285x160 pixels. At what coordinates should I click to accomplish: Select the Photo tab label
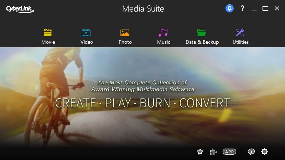click(x=125, y=42)
